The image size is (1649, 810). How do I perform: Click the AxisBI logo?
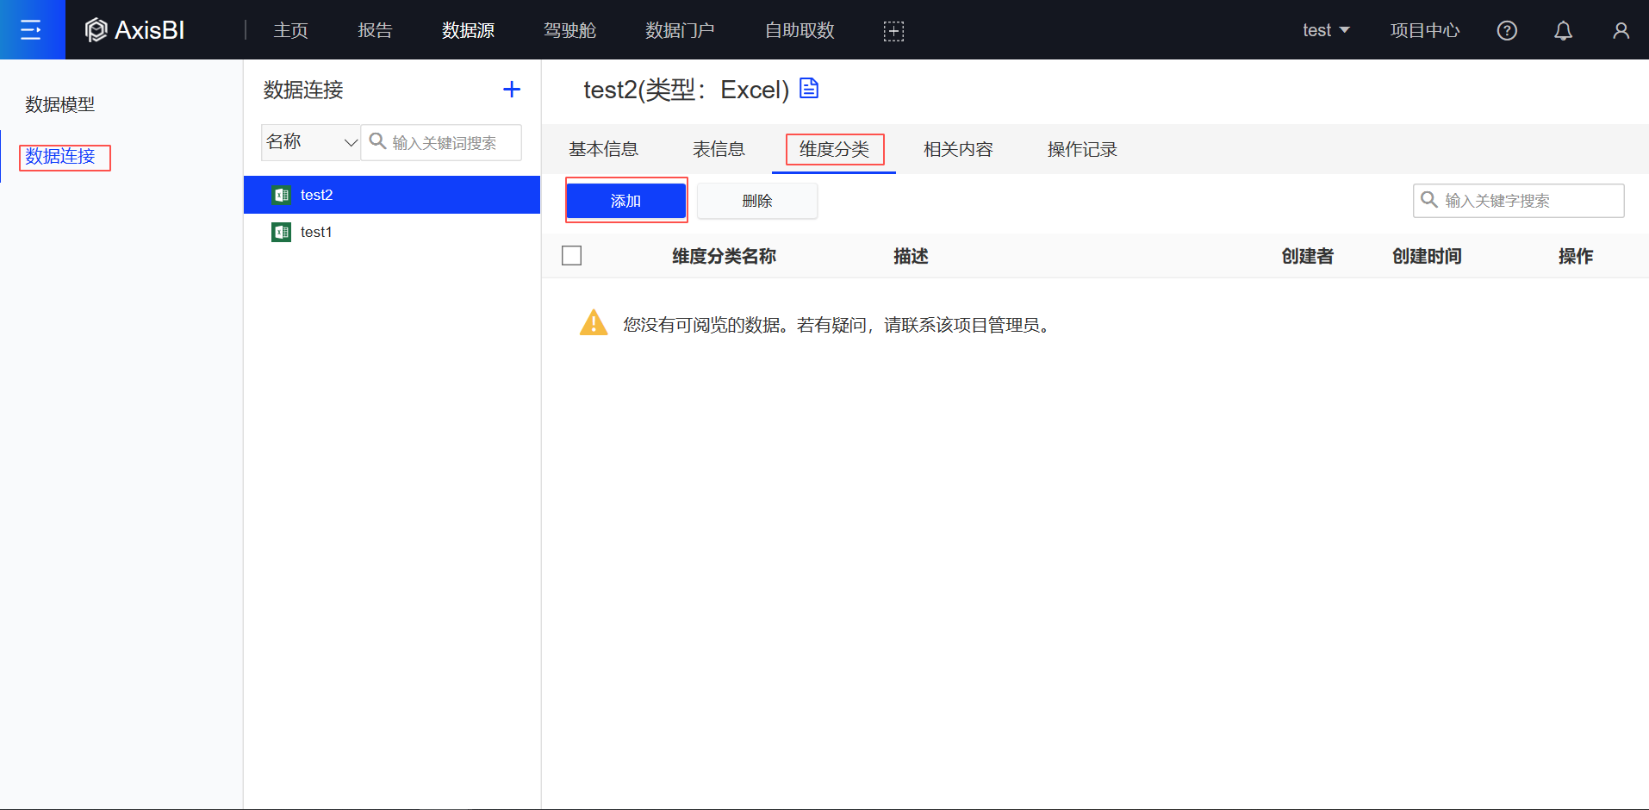coord(135,30)
